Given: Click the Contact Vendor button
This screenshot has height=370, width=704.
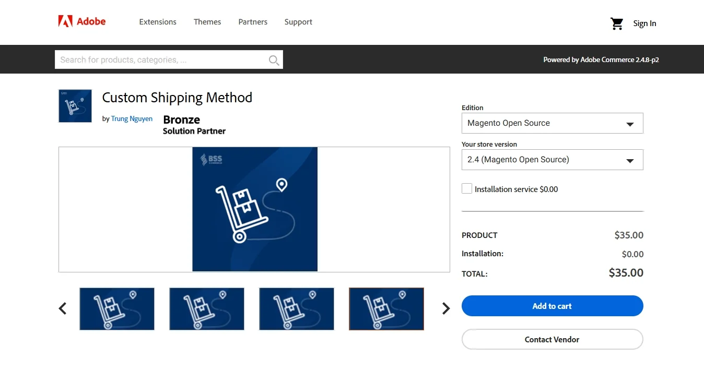Looking at the screenshot, I should pyautogui.click(x=552, y=339).
